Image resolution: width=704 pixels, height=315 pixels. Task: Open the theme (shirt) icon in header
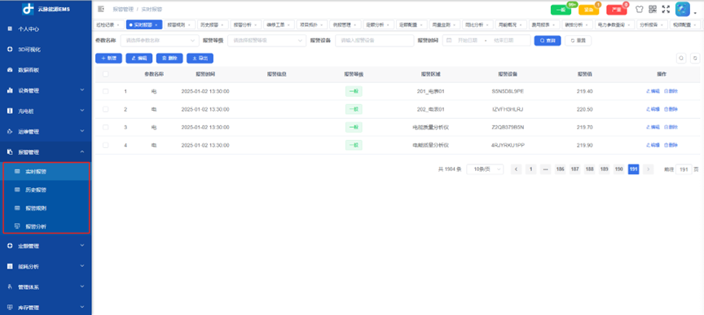640,9
